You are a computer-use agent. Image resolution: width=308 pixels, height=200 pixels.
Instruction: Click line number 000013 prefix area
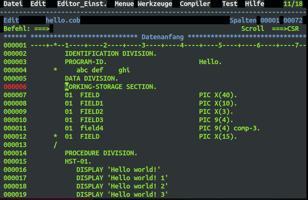[15, 145]
